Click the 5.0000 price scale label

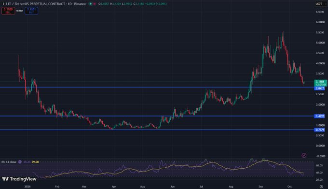[320, 43]
